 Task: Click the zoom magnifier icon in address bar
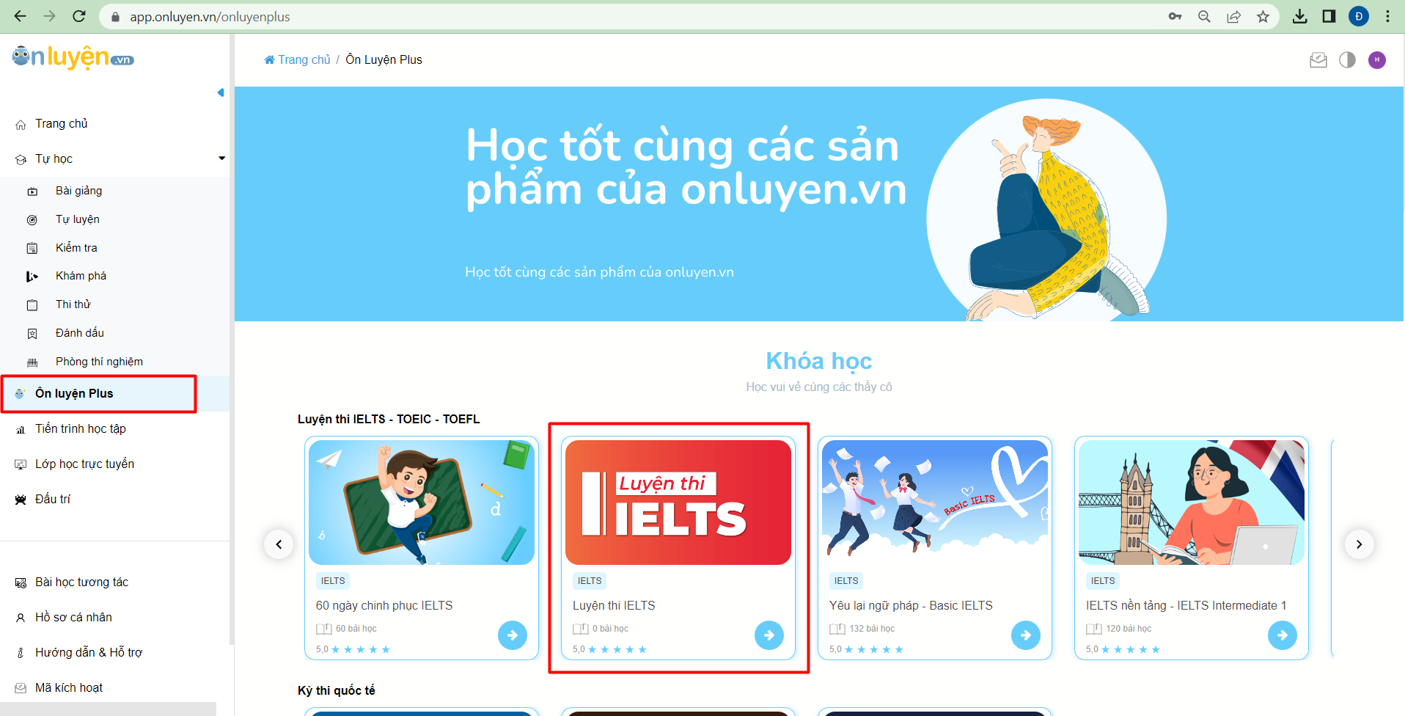pyautogui.click(x=1204, y=16)
